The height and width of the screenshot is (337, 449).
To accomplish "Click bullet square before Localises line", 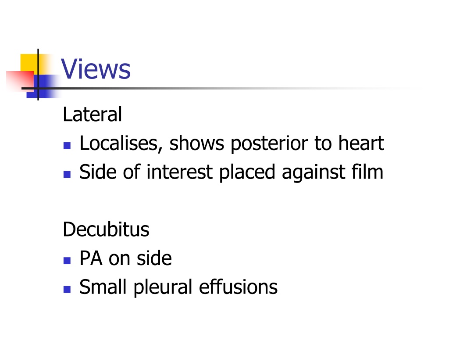I will coord(67,146).
